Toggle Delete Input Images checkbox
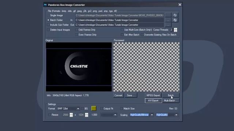Image resolution: width=234 pixels, height=131 pixels. pyautogui.click(x=48, y=30)
